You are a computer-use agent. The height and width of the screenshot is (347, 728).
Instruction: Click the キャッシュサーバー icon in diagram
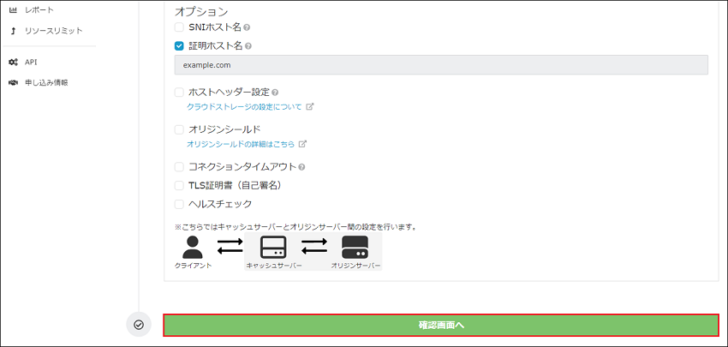(x=273, y=248)
